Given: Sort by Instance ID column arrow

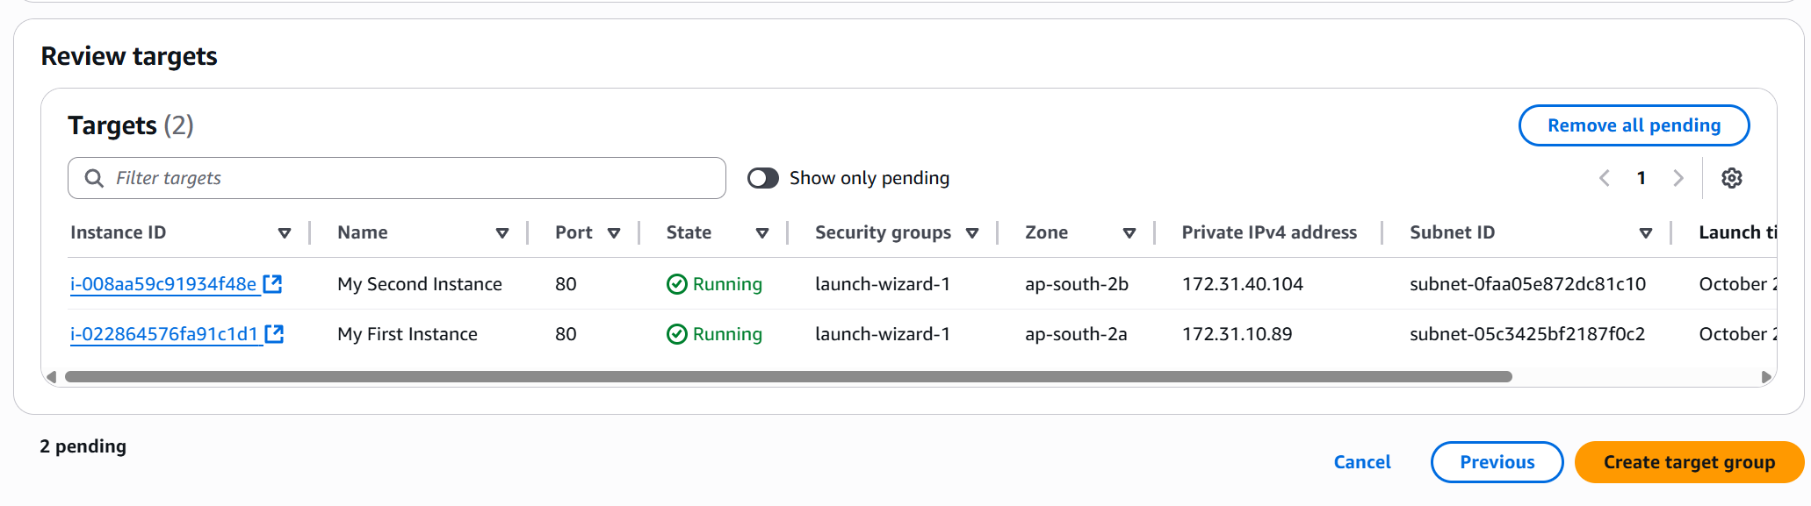Looking at the screenshot, I should tap(285, 233).
